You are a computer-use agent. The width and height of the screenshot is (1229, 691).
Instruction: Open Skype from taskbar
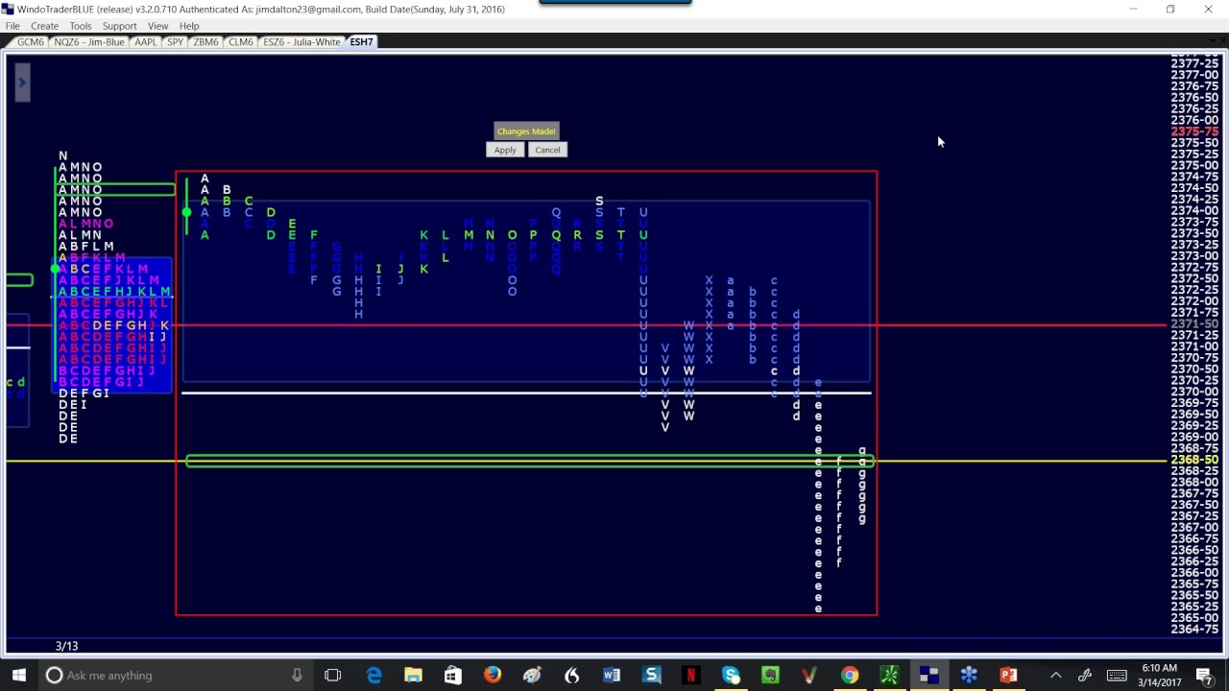coord(731,676)
